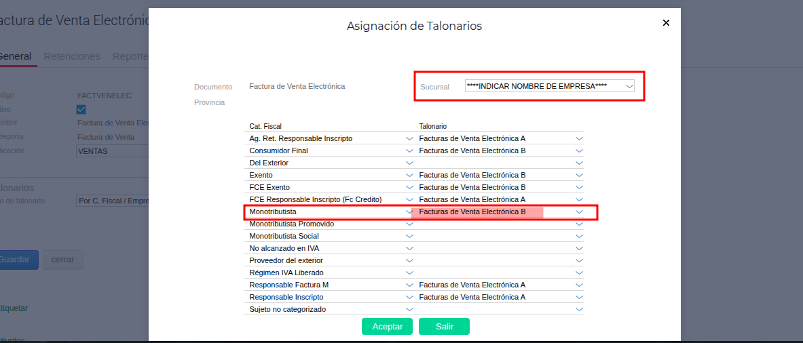Open Talonario arrow for Responsable Inscripto row

click(579, 297)
